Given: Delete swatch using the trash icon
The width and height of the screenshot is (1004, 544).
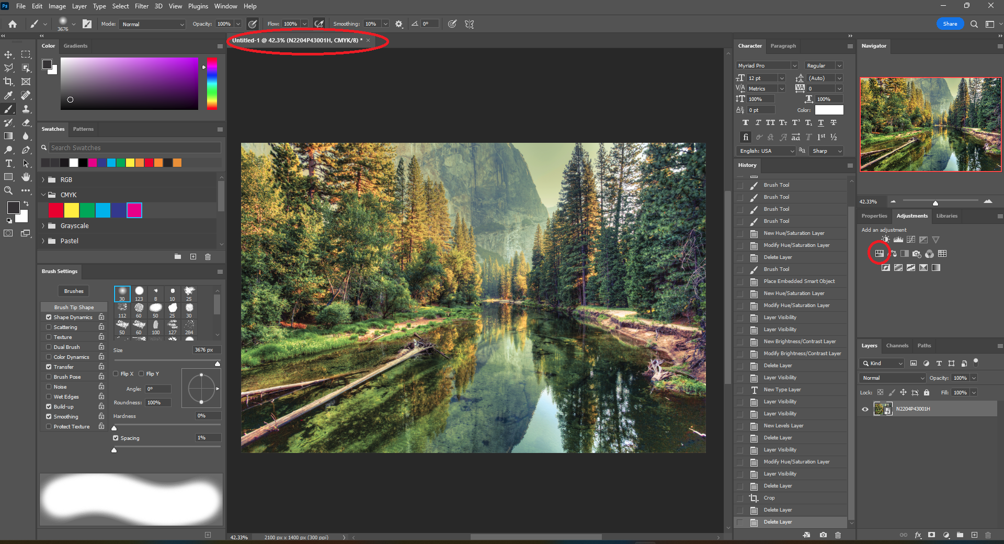Looking at the screenshot, I should (208, 257).
